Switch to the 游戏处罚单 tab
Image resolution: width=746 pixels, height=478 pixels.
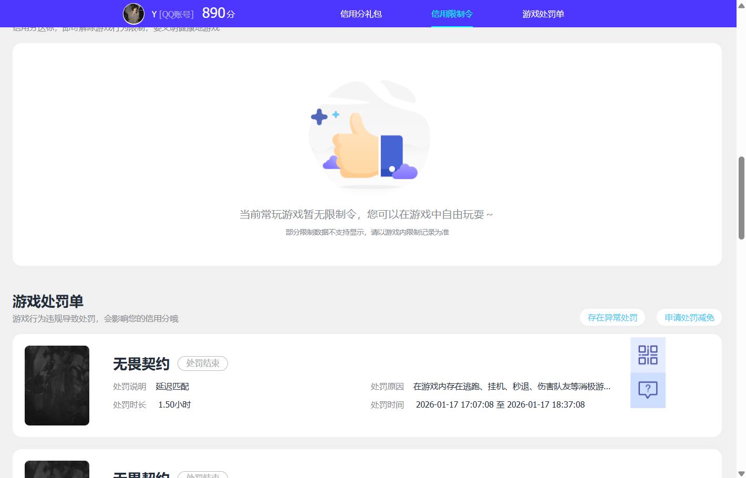point(543,14)
